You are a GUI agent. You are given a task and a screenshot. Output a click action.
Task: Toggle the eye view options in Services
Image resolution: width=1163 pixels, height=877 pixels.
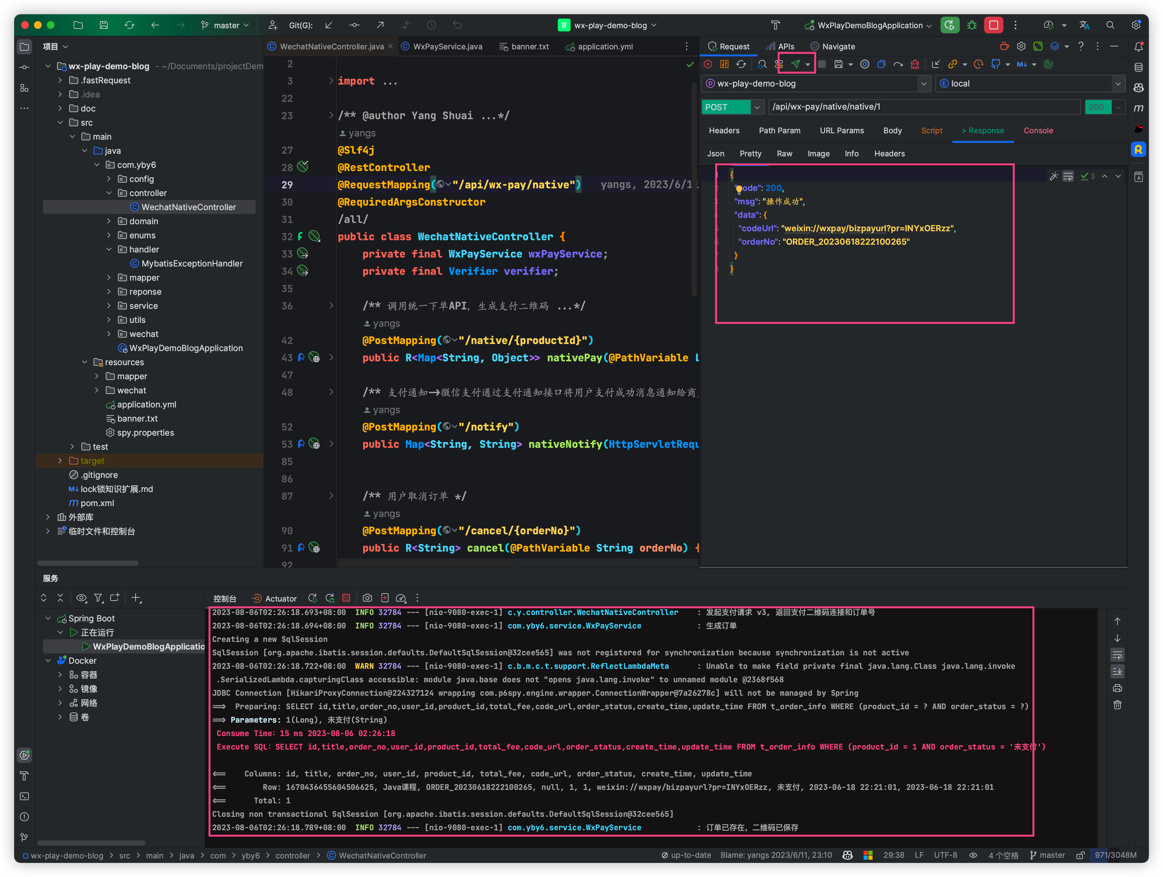pos(81,598)
